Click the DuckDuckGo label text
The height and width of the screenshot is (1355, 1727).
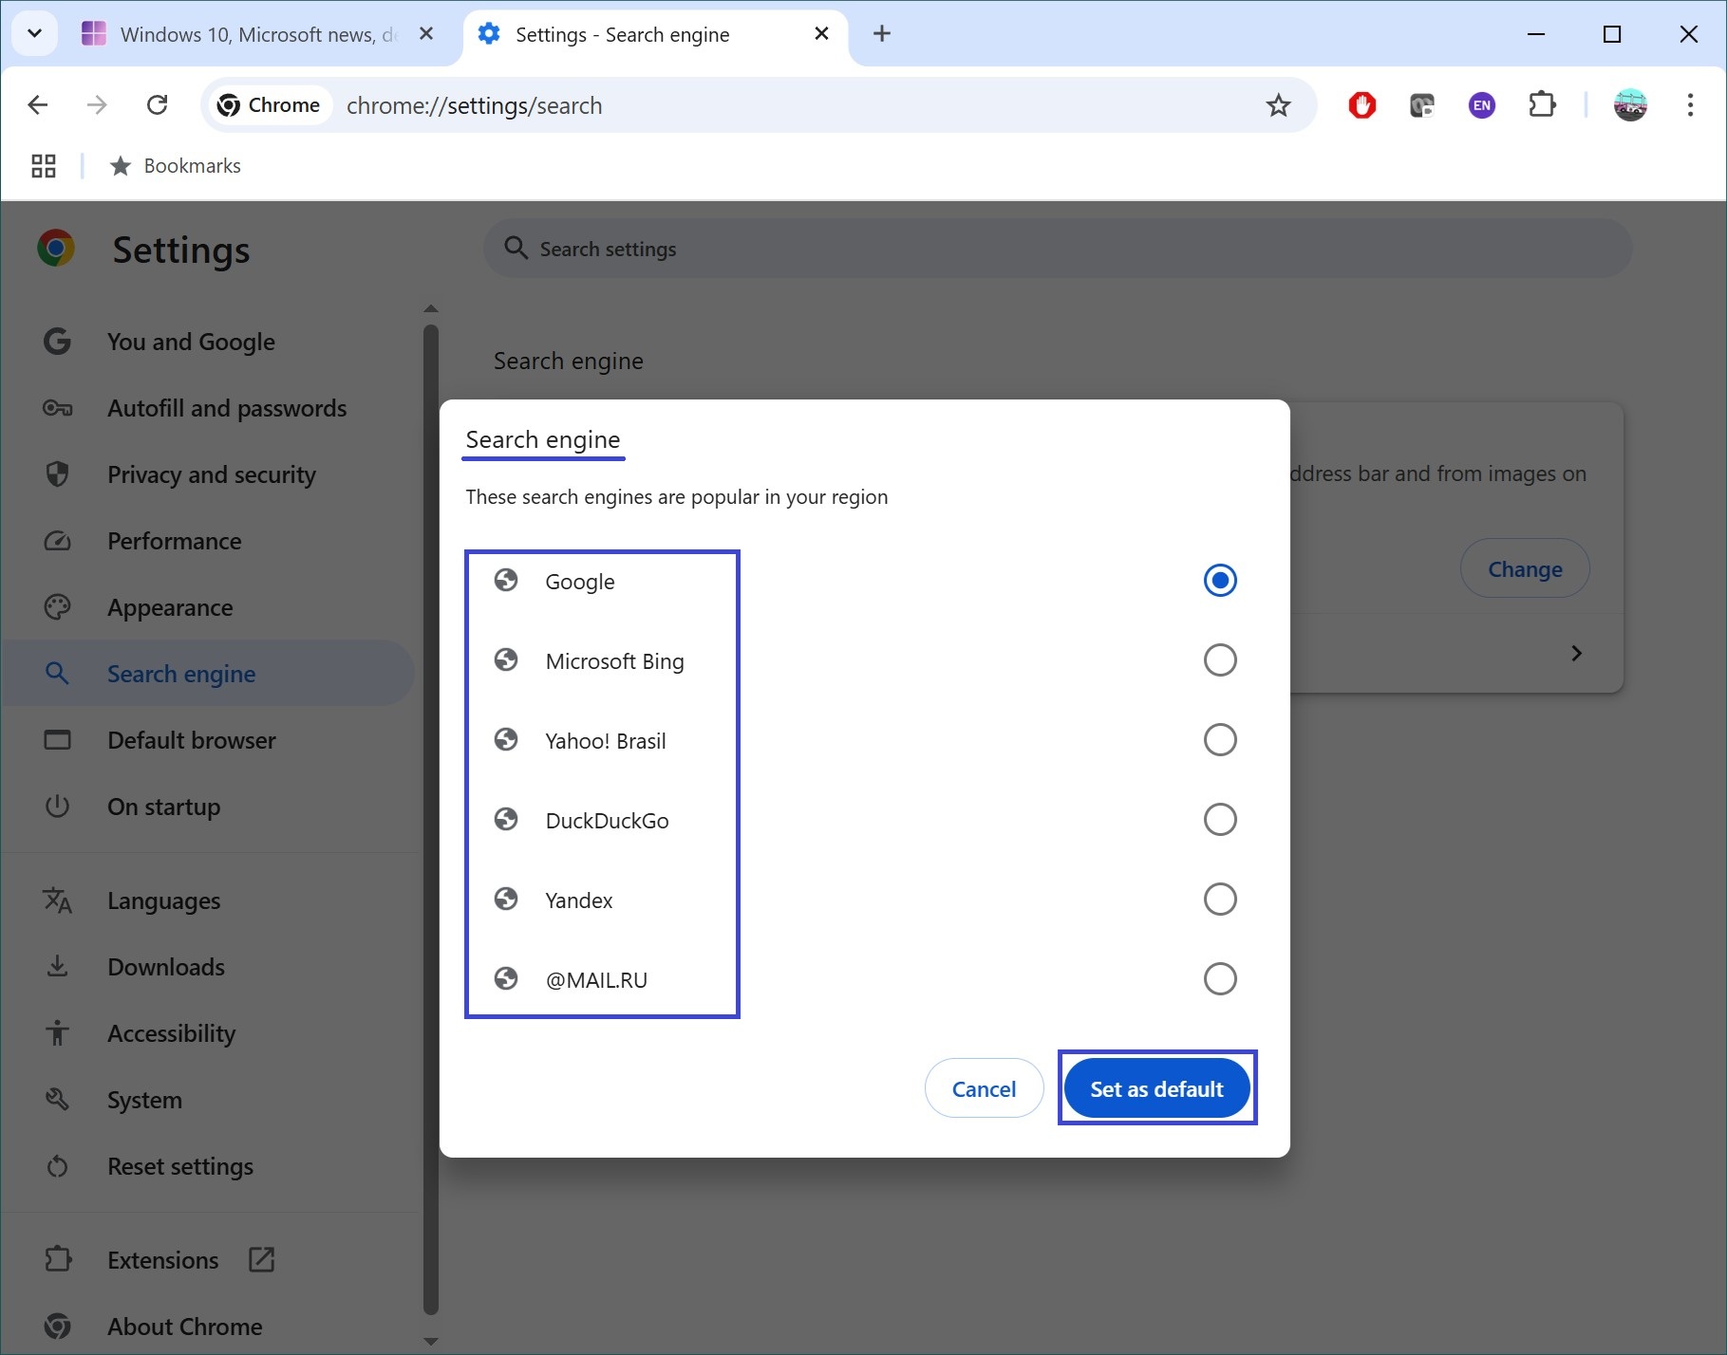pyautogui.click(x=607, y=821)
